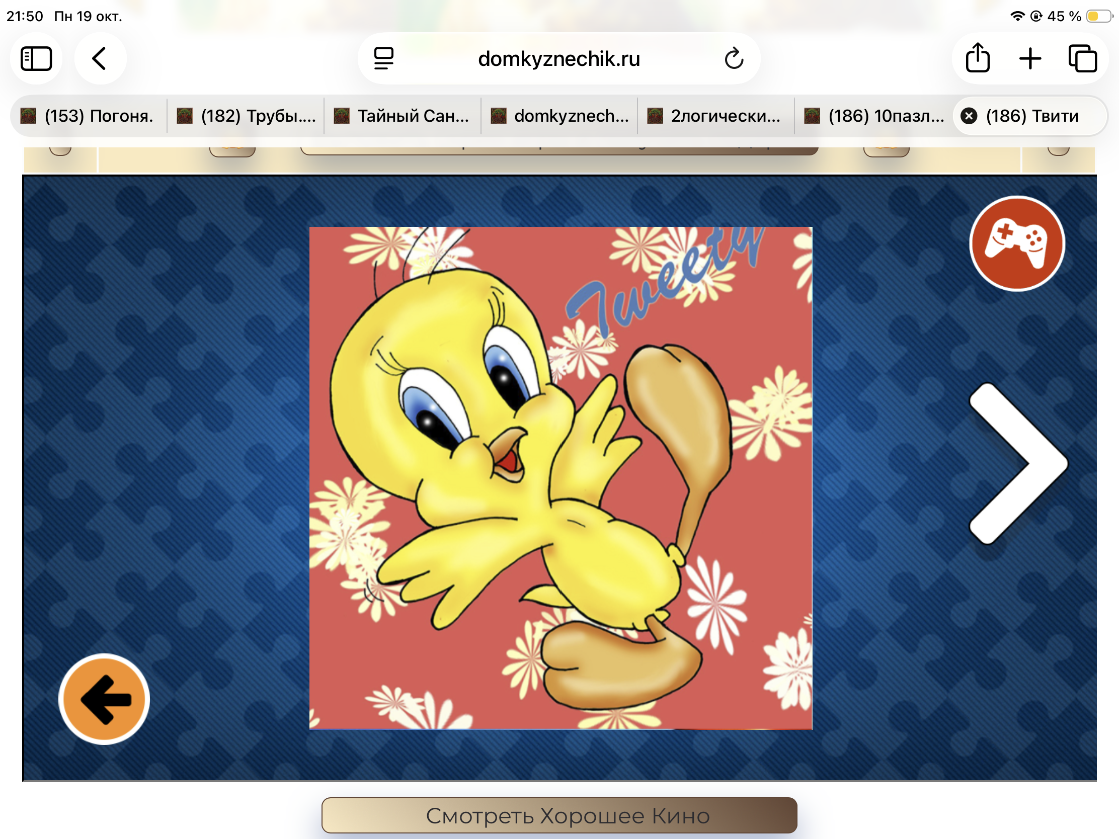Switch to the "2логически..." tab
This screenshot has height=839, width=1119.
coord(716,116)
